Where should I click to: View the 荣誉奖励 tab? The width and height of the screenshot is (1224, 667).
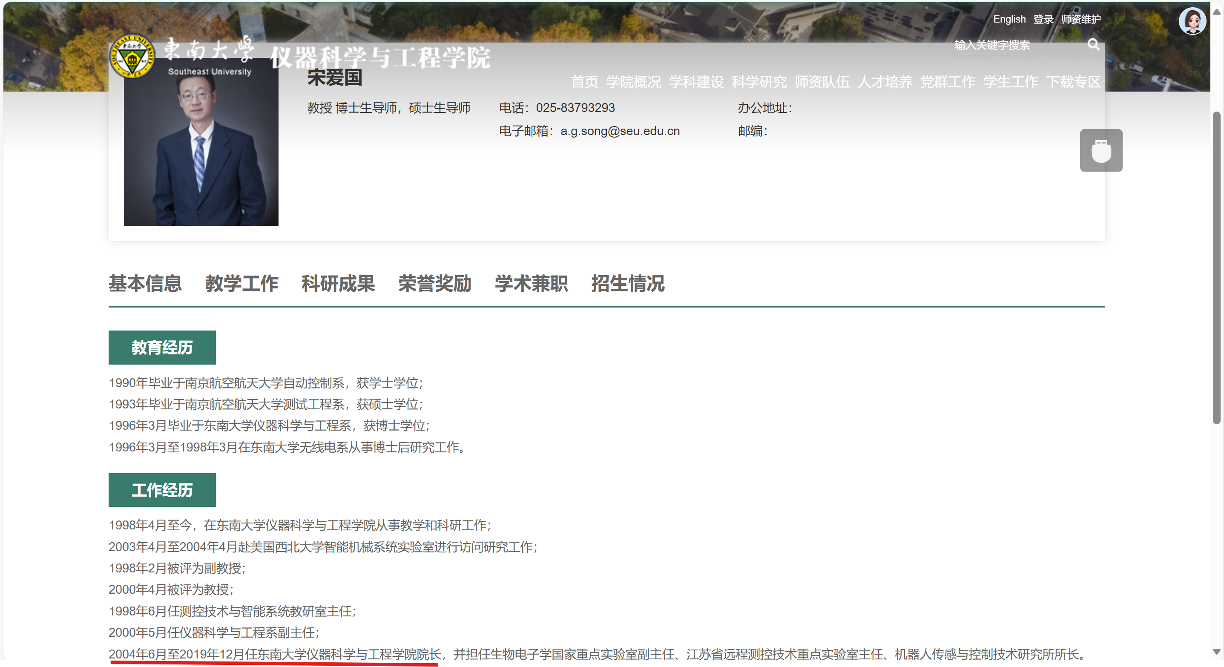[434, 284]
